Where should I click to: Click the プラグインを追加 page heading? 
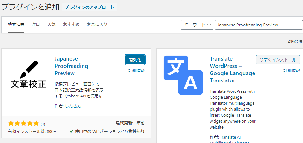tap(30, 7)
